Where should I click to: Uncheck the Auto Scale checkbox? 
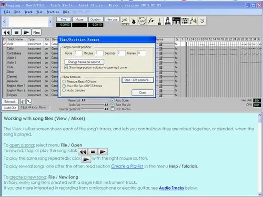pyautogui.click(x=113, y=100)
